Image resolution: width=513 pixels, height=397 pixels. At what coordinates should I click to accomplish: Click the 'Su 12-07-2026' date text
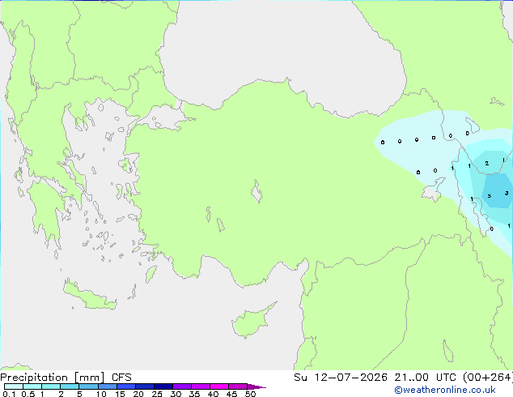click(341, 378)
